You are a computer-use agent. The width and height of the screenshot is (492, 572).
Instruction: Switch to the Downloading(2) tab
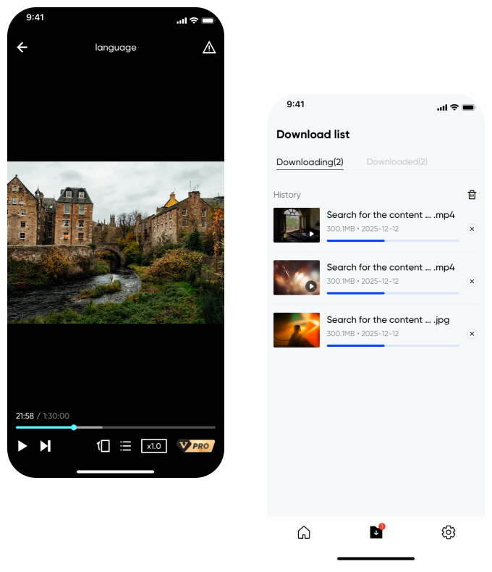coord(310,162)
